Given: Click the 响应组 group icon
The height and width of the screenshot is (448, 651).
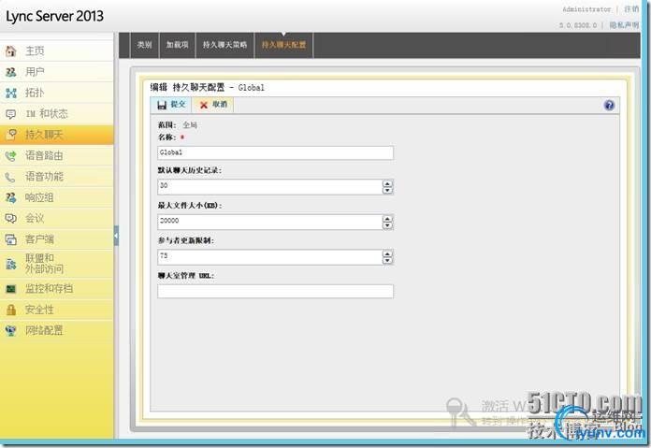Looking at the screenshot, I should pyautogui.click(x=11, y=197).
